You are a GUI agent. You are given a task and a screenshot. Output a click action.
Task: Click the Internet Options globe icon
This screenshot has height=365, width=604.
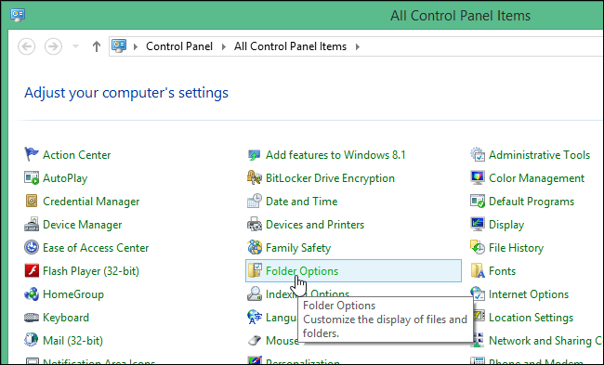(478, 293)
